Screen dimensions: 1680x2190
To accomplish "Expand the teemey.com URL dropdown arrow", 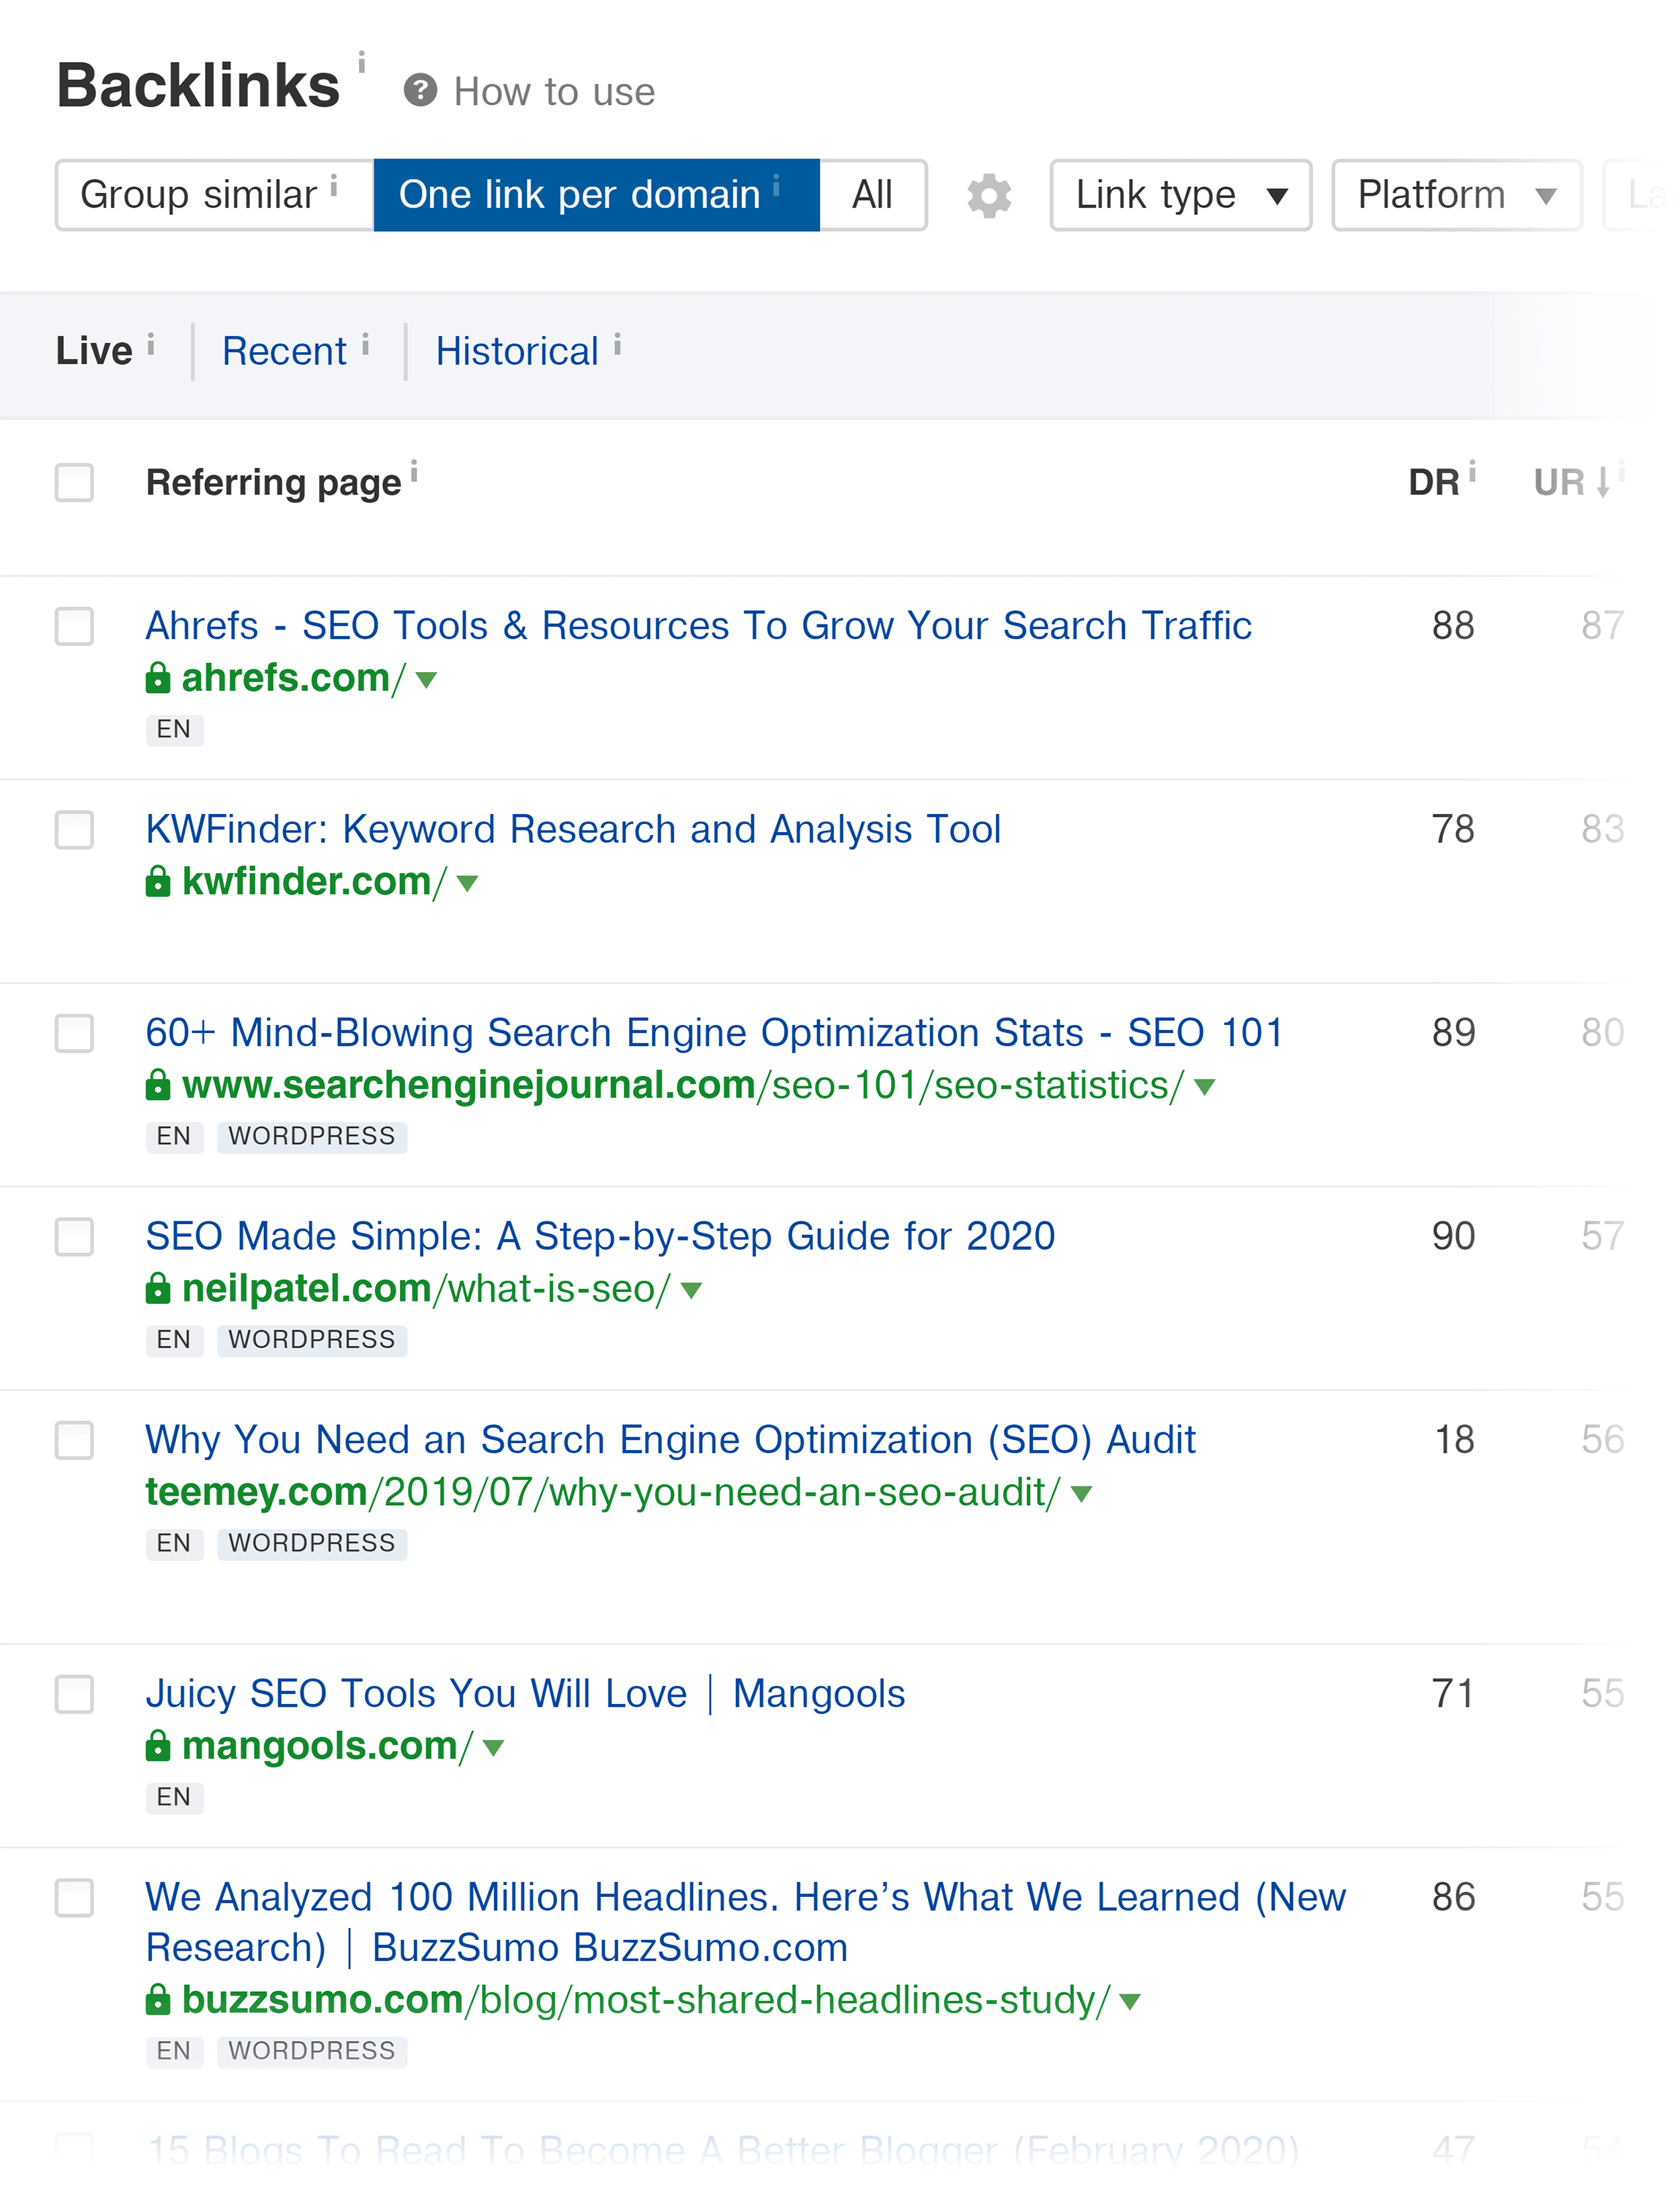I will pos(1081,1494).
